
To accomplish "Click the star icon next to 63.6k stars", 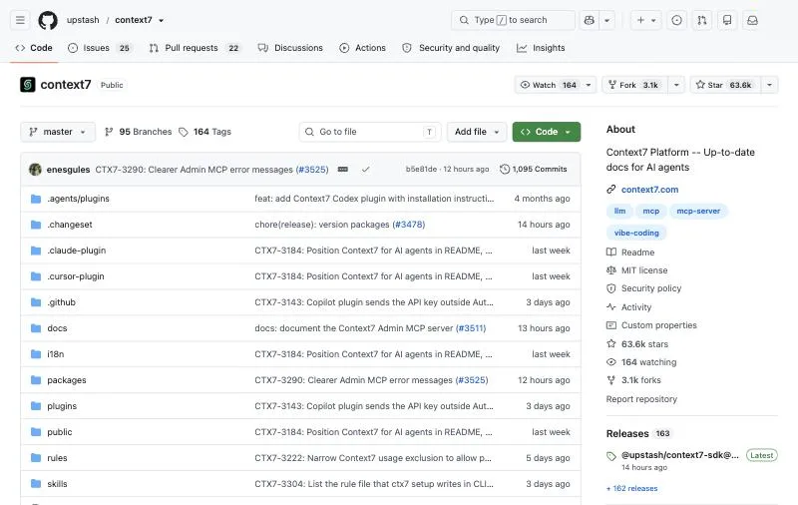I will pos(611,343).
